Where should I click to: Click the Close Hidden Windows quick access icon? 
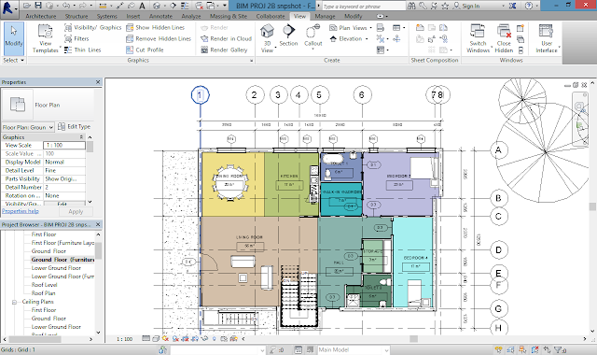[x=199, y=6]
